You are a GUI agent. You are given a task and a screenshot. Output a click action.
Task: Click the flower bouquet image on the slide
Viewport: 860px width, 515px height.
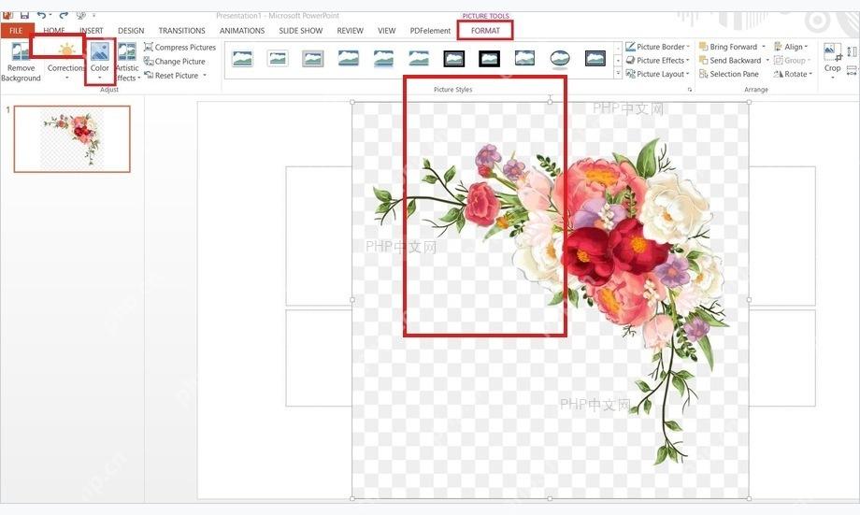550,299
